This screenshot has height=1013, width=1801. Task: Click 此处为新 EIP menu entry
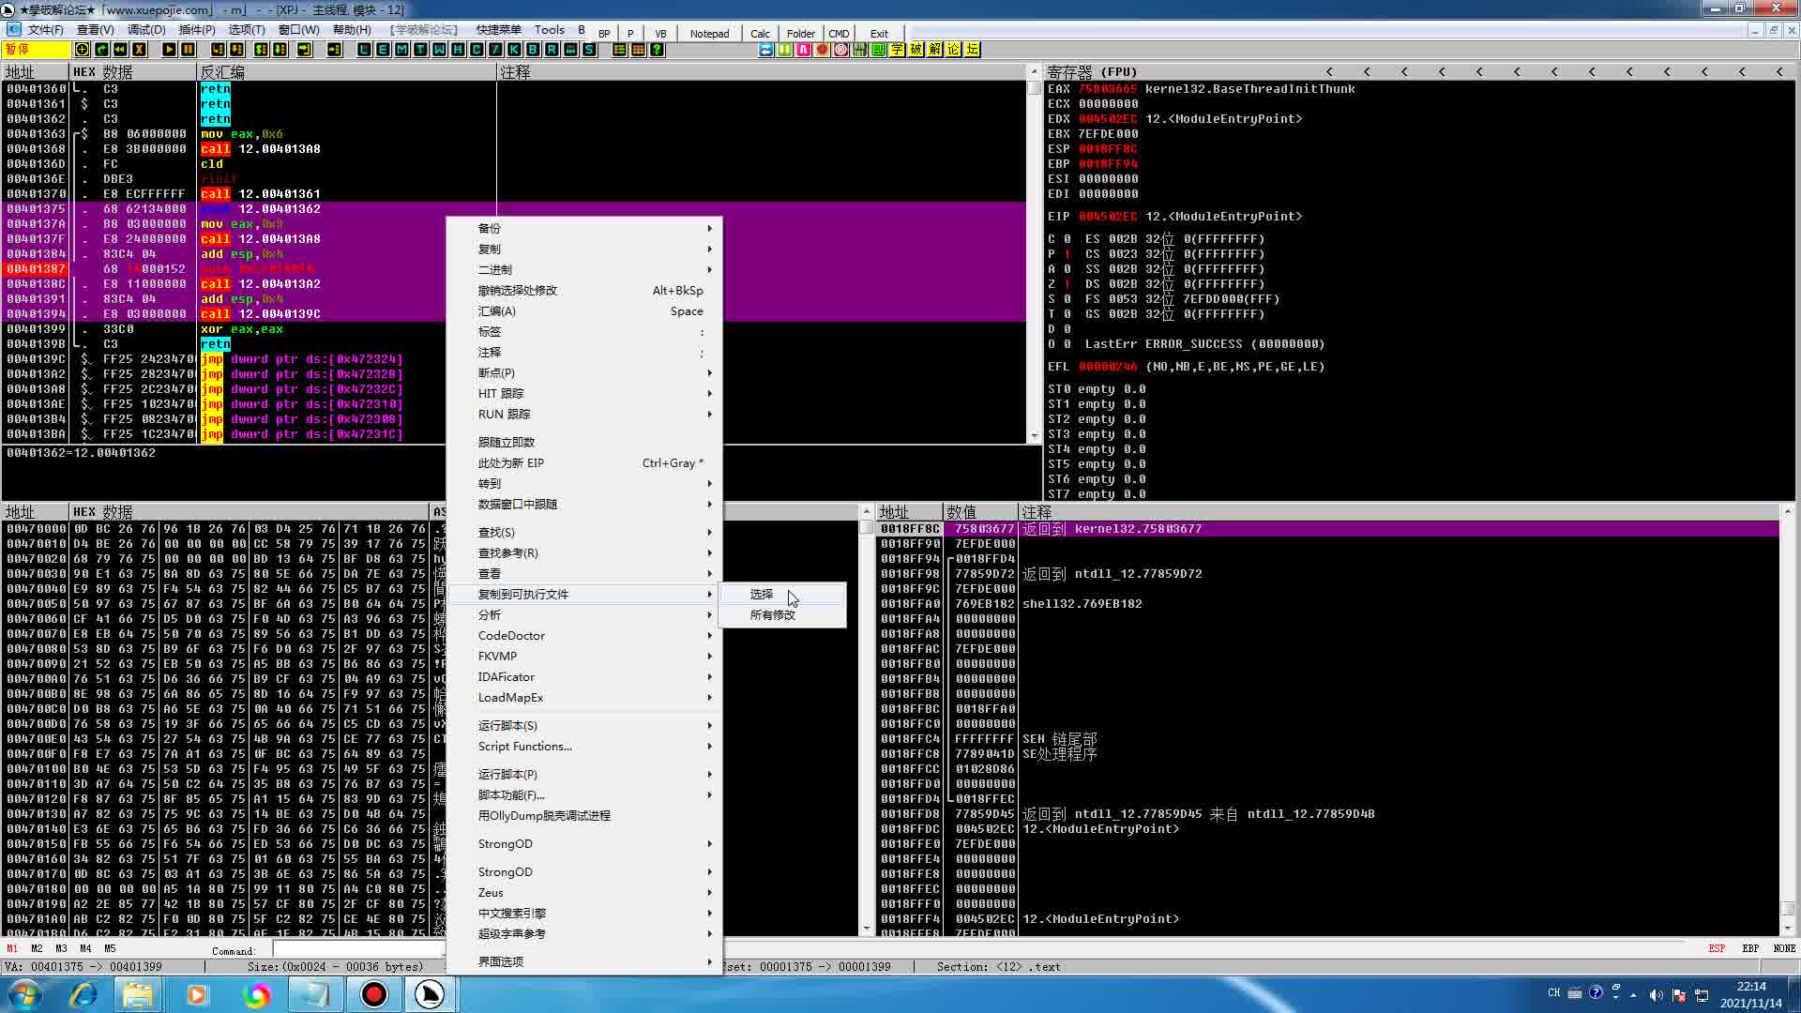click(x=585, y=462)
